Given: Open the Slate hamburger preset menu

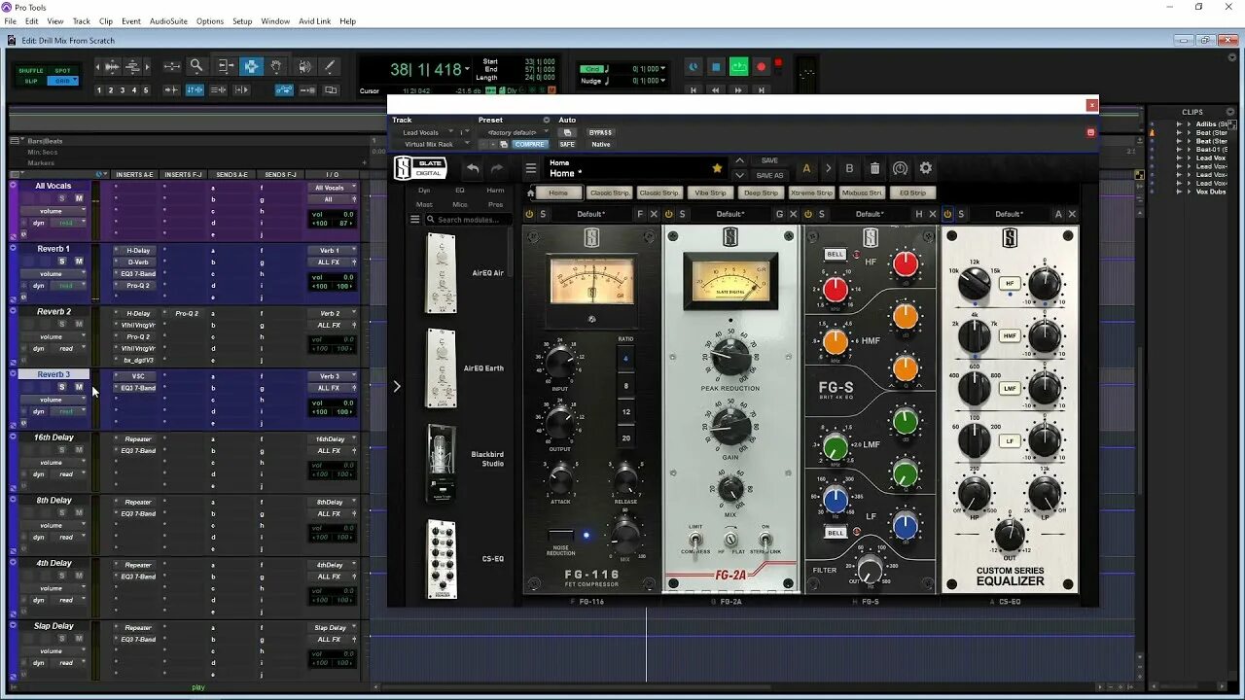Looking at the screenshot, I should click(531, 168).
